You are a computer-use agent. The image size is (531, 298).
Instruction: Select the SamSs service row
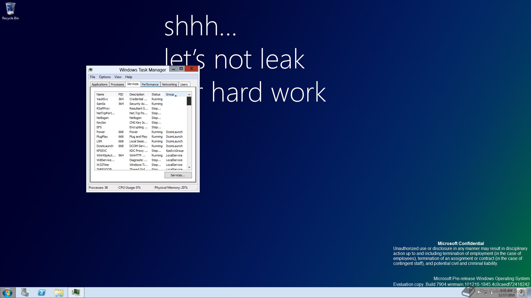[x=141, y=104]
